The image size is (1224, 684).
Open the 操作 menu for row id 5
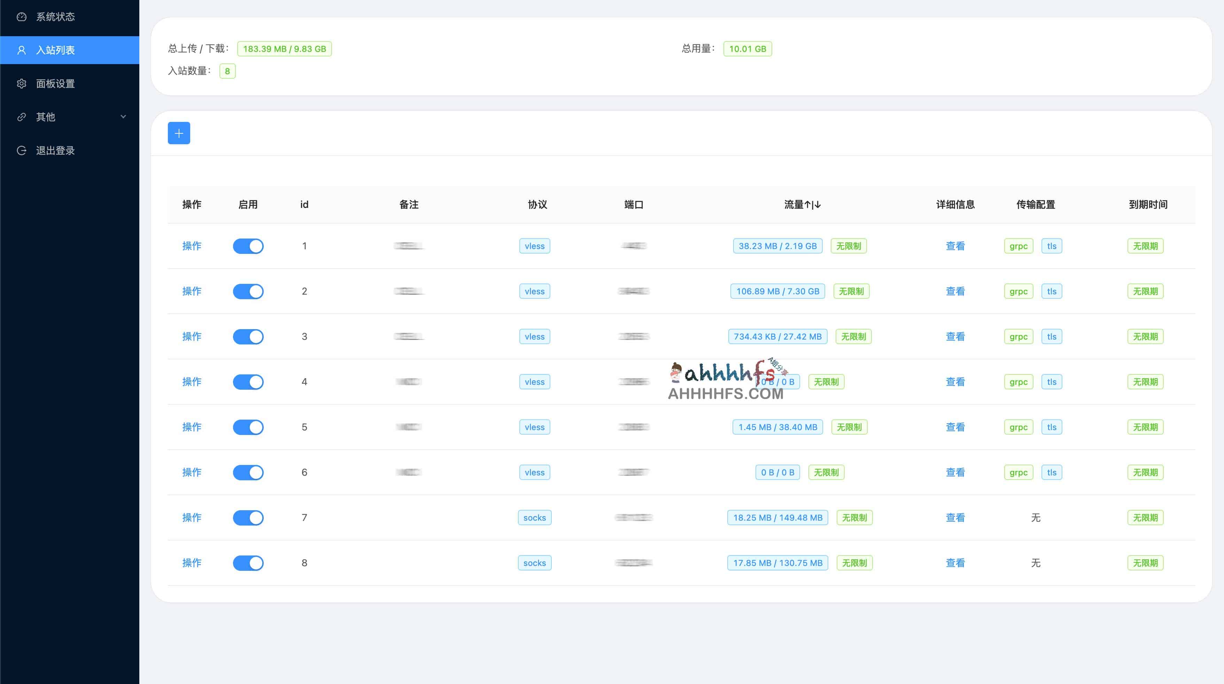tap(192, 427)
